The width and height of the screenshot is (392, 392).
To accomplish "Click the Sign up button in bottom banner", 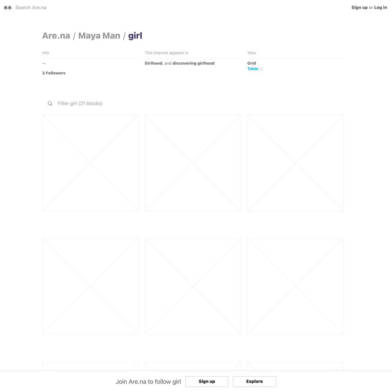I will pos(207,381).
